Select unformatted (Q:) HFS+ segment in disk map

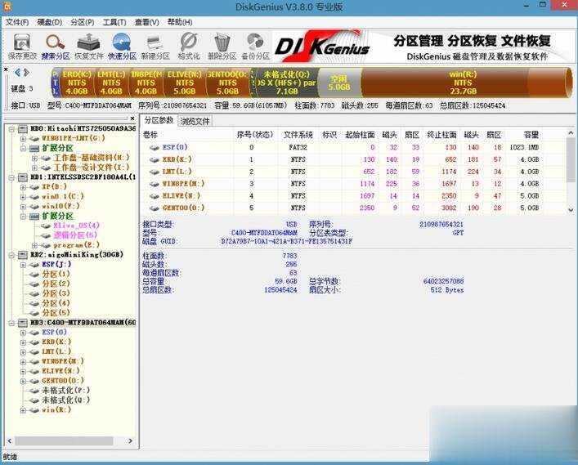click(286, 83)
